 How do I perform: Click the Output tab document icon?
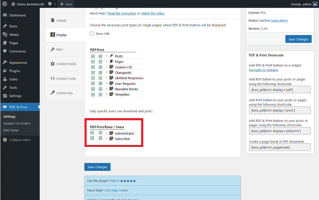tap(53, 20)
